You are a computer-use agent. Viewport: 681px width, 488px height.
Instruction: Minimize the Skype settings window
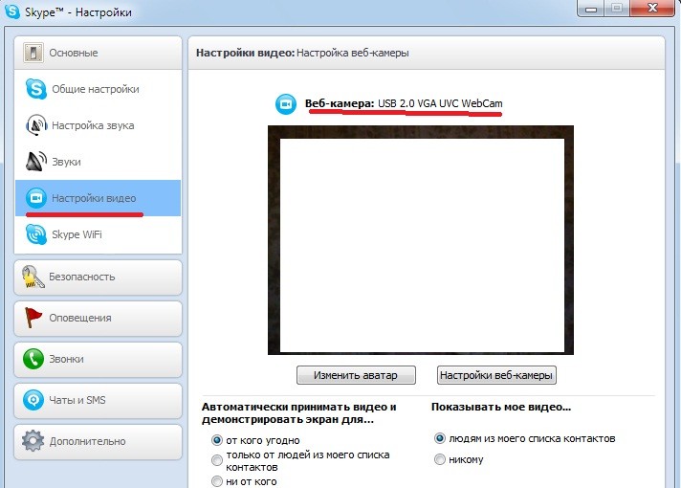(591, 9)
